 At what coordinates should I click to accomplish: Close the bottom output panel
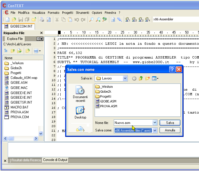point(5,161)
